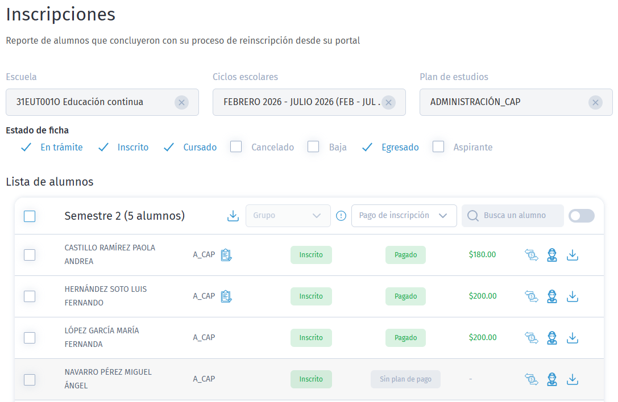Click Inscrito badge for Hernández Soto
This screenshot has height=402, width=618.
coord(311,296)
